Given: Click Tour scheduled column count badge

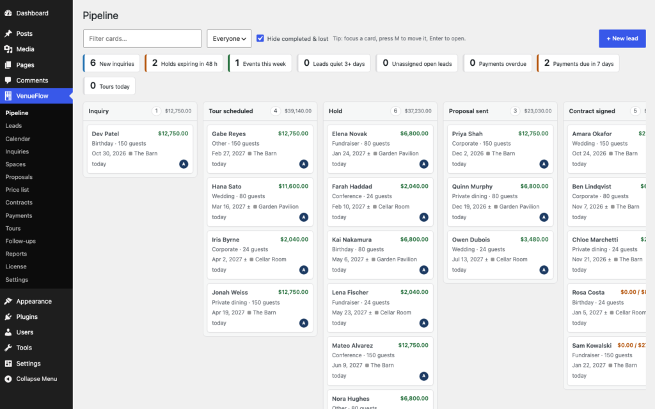Looking at the screenshot, I should [275, 111].
